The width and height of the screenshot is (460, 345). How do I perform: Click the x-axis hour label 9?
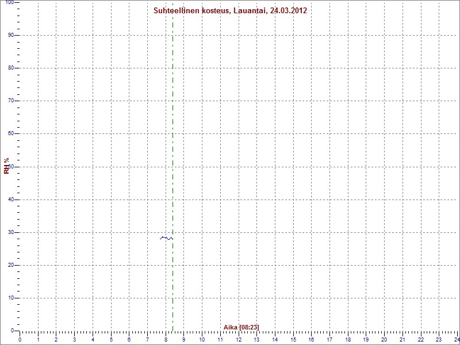pyautogui.click(x=184, y=340)
